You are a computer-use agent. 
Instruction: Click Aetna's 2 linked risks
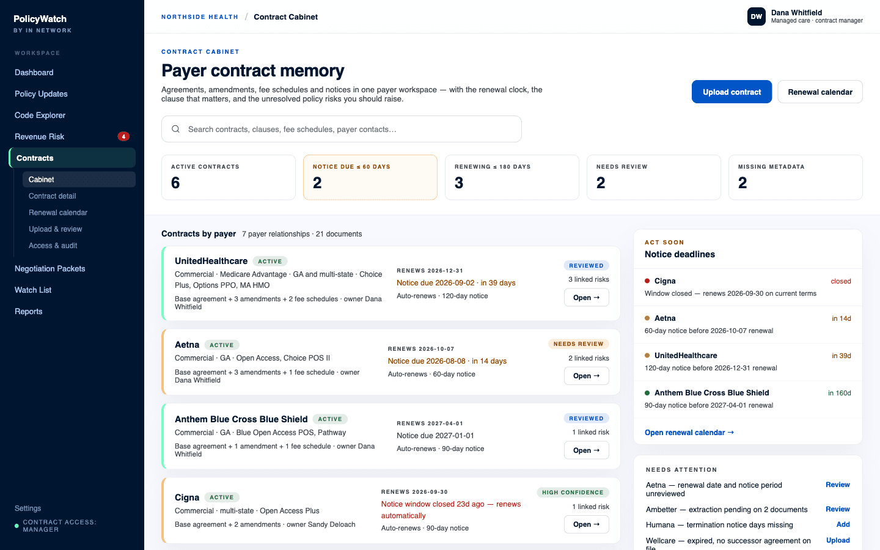point(588,358)
